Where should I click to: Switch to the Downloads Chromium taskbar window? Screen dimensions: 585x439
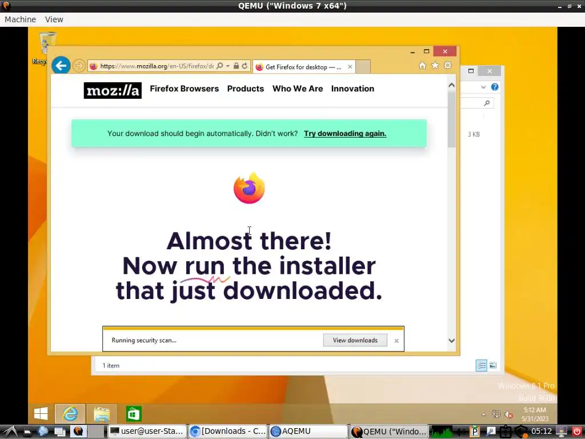pyautogui.click(x=228, y=432)
